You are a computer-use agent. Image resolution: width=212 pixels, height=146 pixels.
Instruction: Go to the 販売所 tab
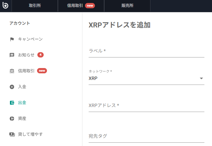pyautogui.click(x=127, y=6)
